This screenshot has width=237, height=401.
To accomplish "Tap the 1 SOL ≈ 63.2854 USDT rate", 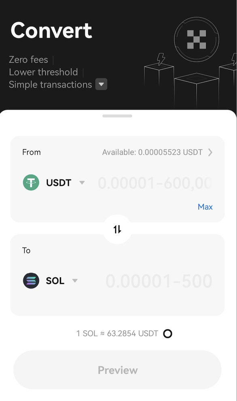I will [x=117, y=333].
